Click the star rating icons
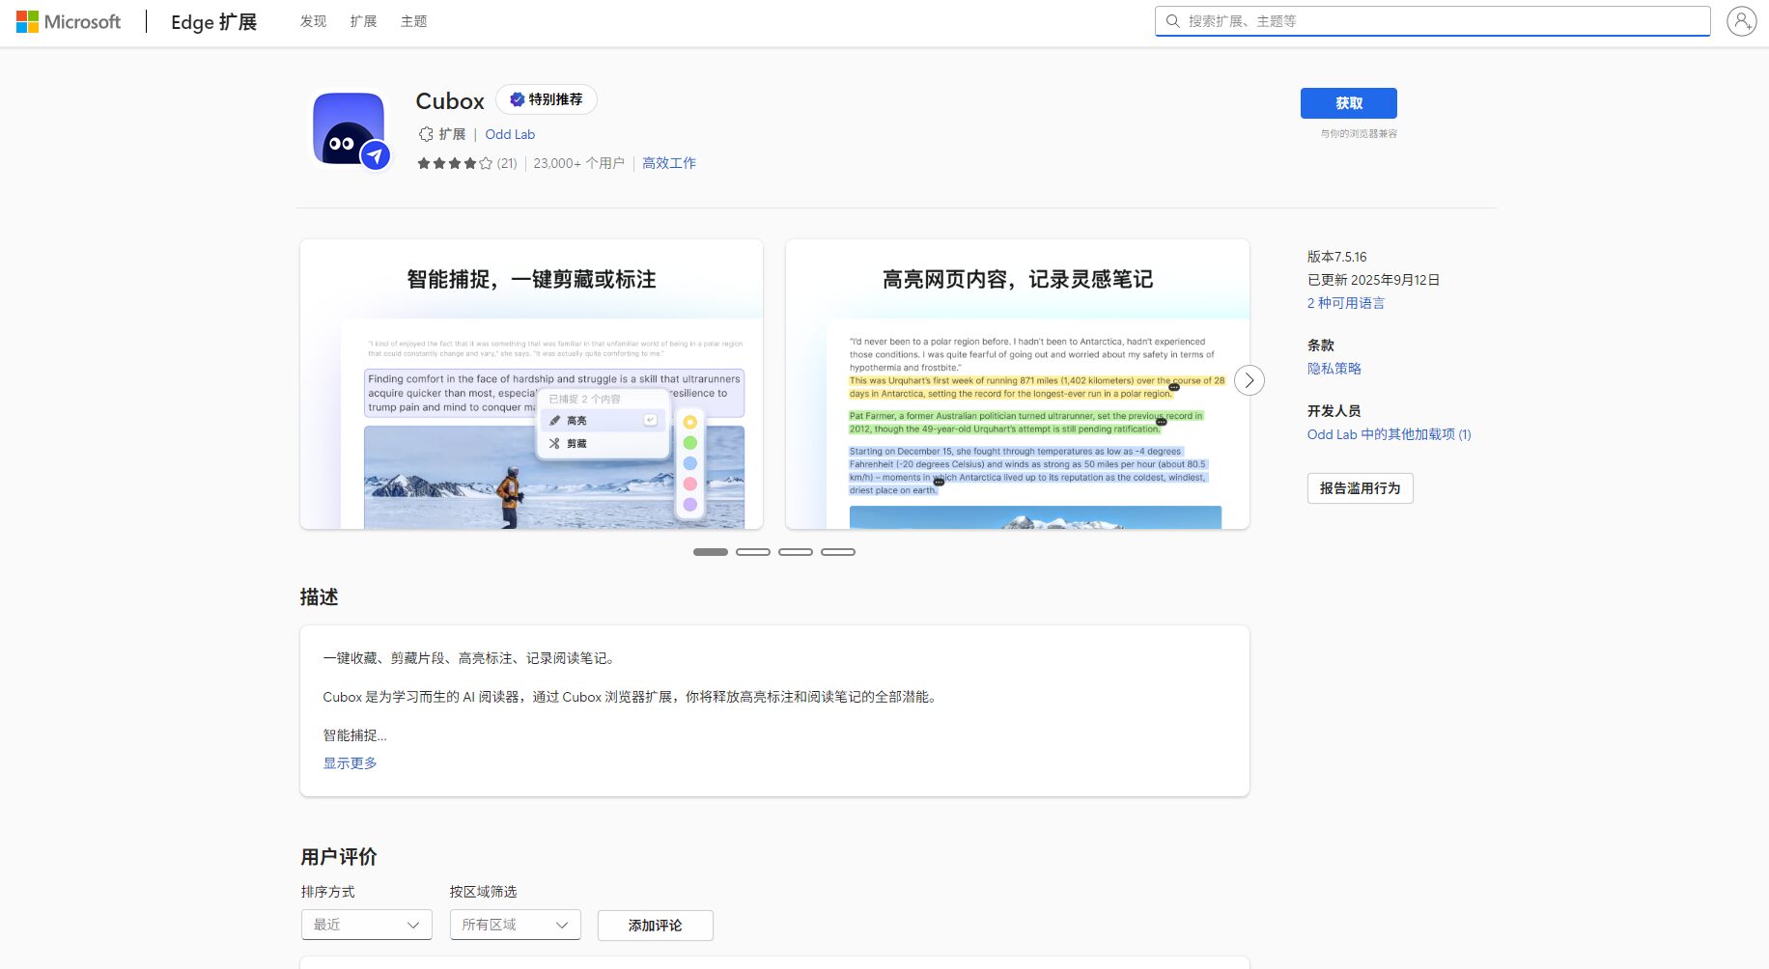The width and height of the screenshot is (1769, 969). tap(455, 164)
